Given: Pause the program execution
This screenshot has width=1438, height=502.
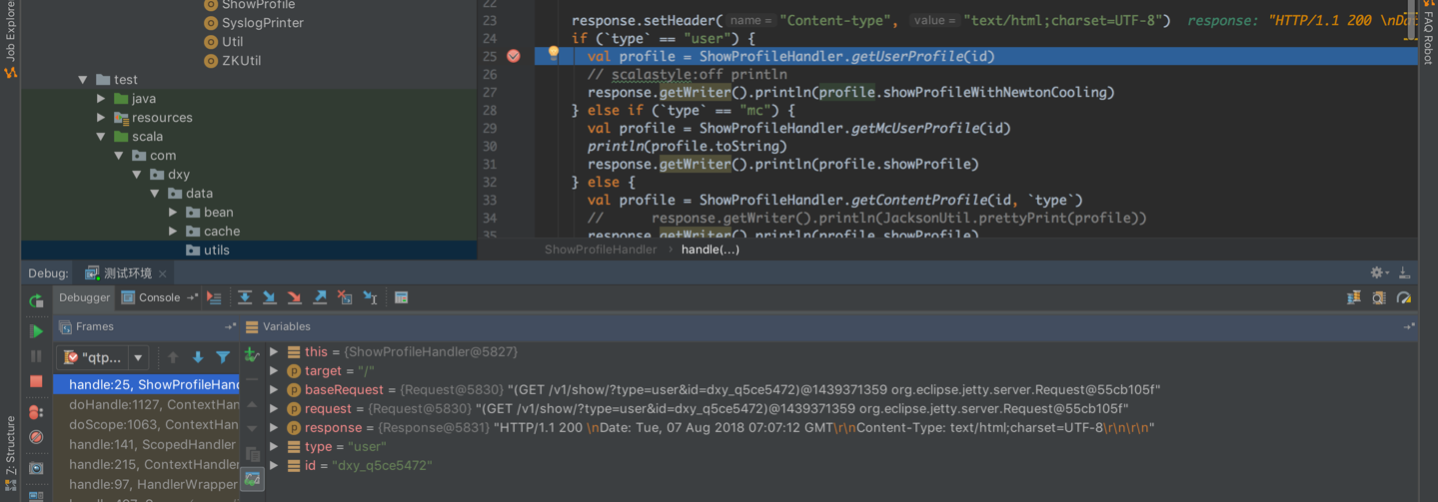Looking at the screenshot, I should point(36,356).
